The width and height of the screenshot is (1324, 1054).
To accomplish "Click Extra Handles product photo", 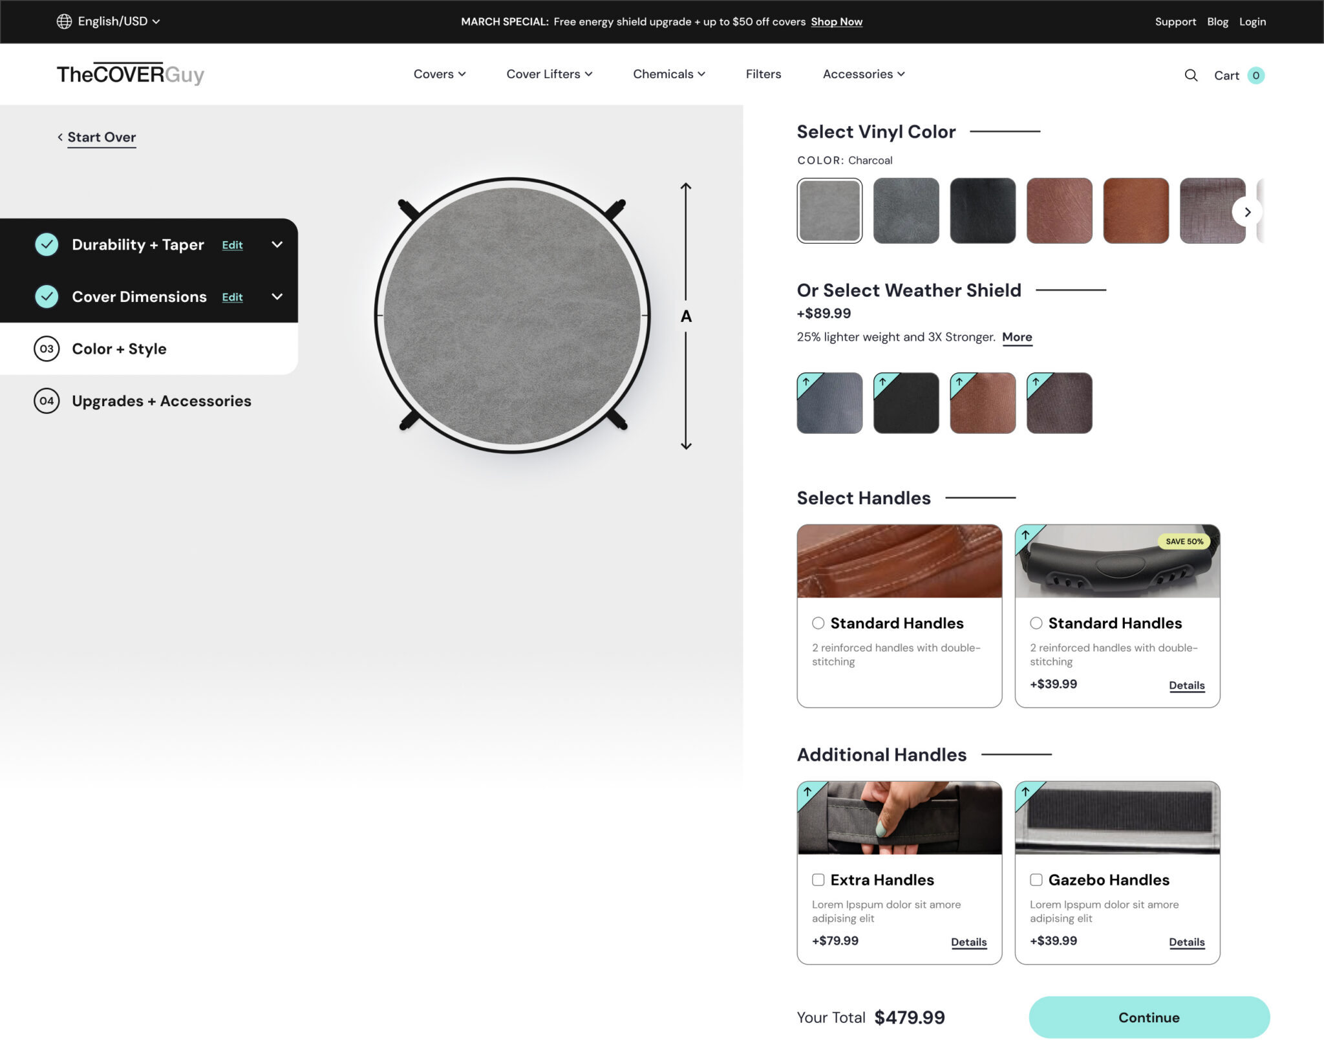I will [x=899, y=818].
